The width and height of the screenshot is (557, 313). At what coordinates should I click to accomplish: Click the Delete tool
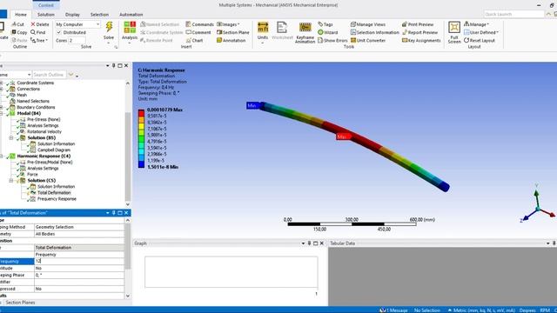pyautogui.click(x=40, y=24)
